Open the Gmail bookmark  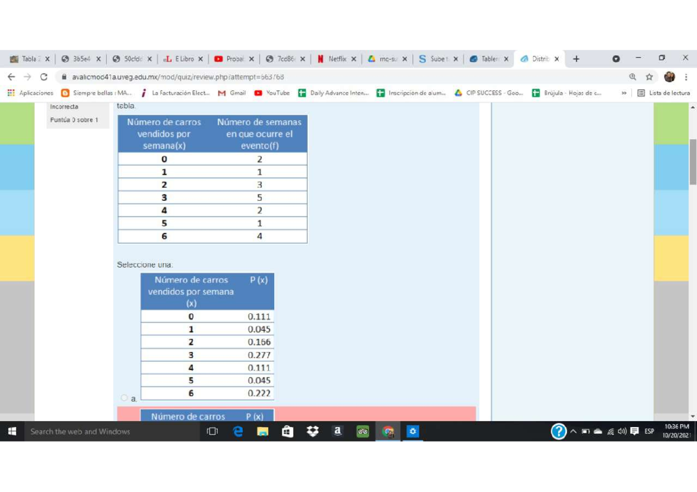tap(232, 93)
